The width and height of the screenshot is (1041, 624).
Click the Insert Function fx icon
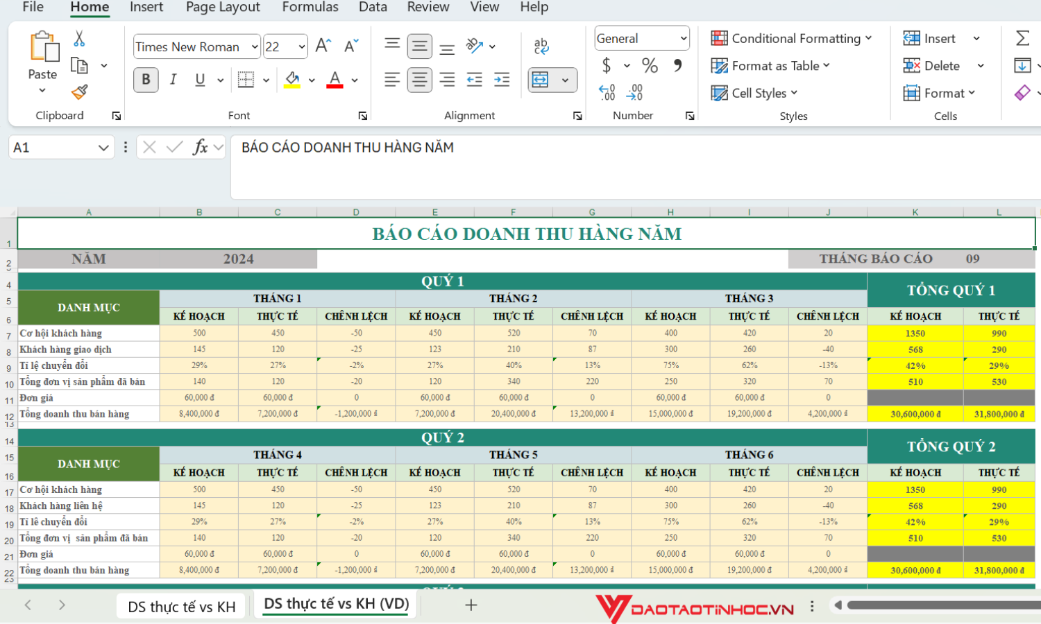click(201, 147)
